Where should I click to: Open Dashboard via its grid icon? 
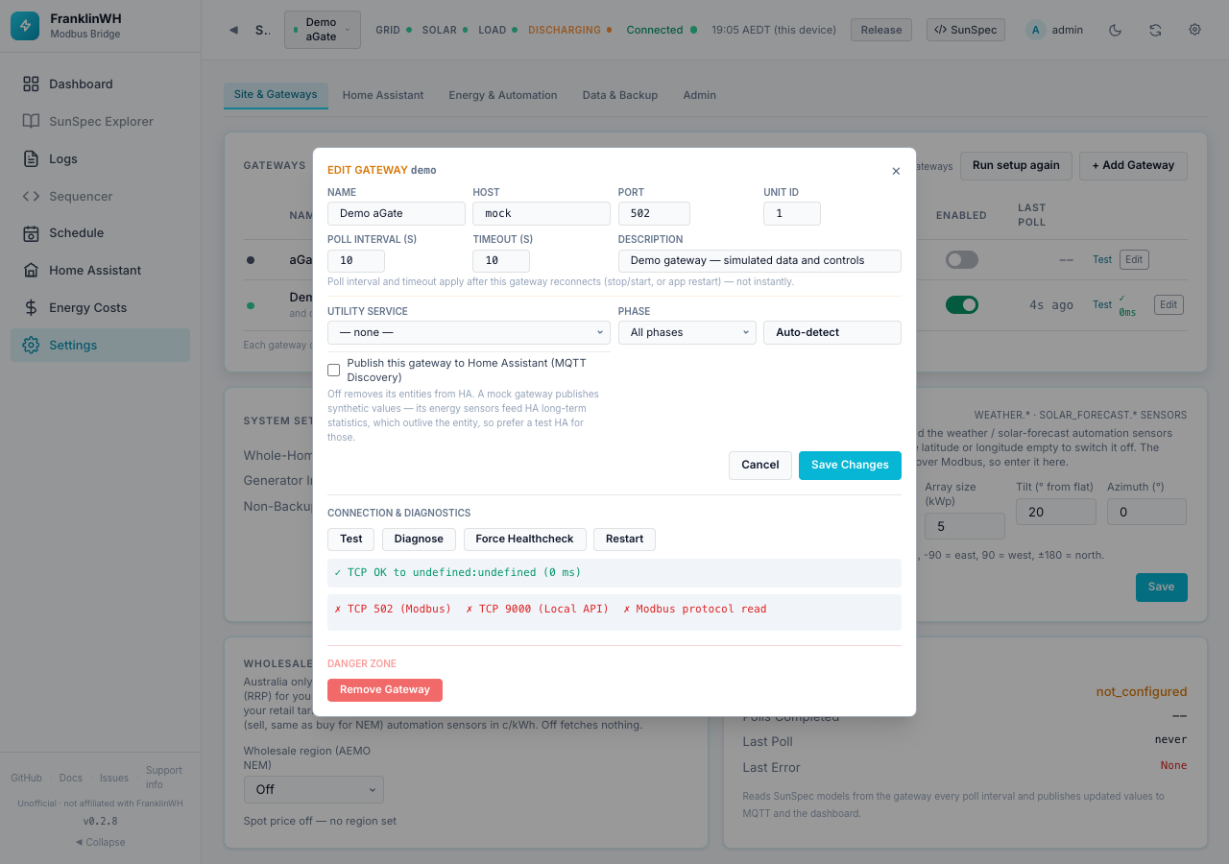pyautogui.click(x=31, y=84)
